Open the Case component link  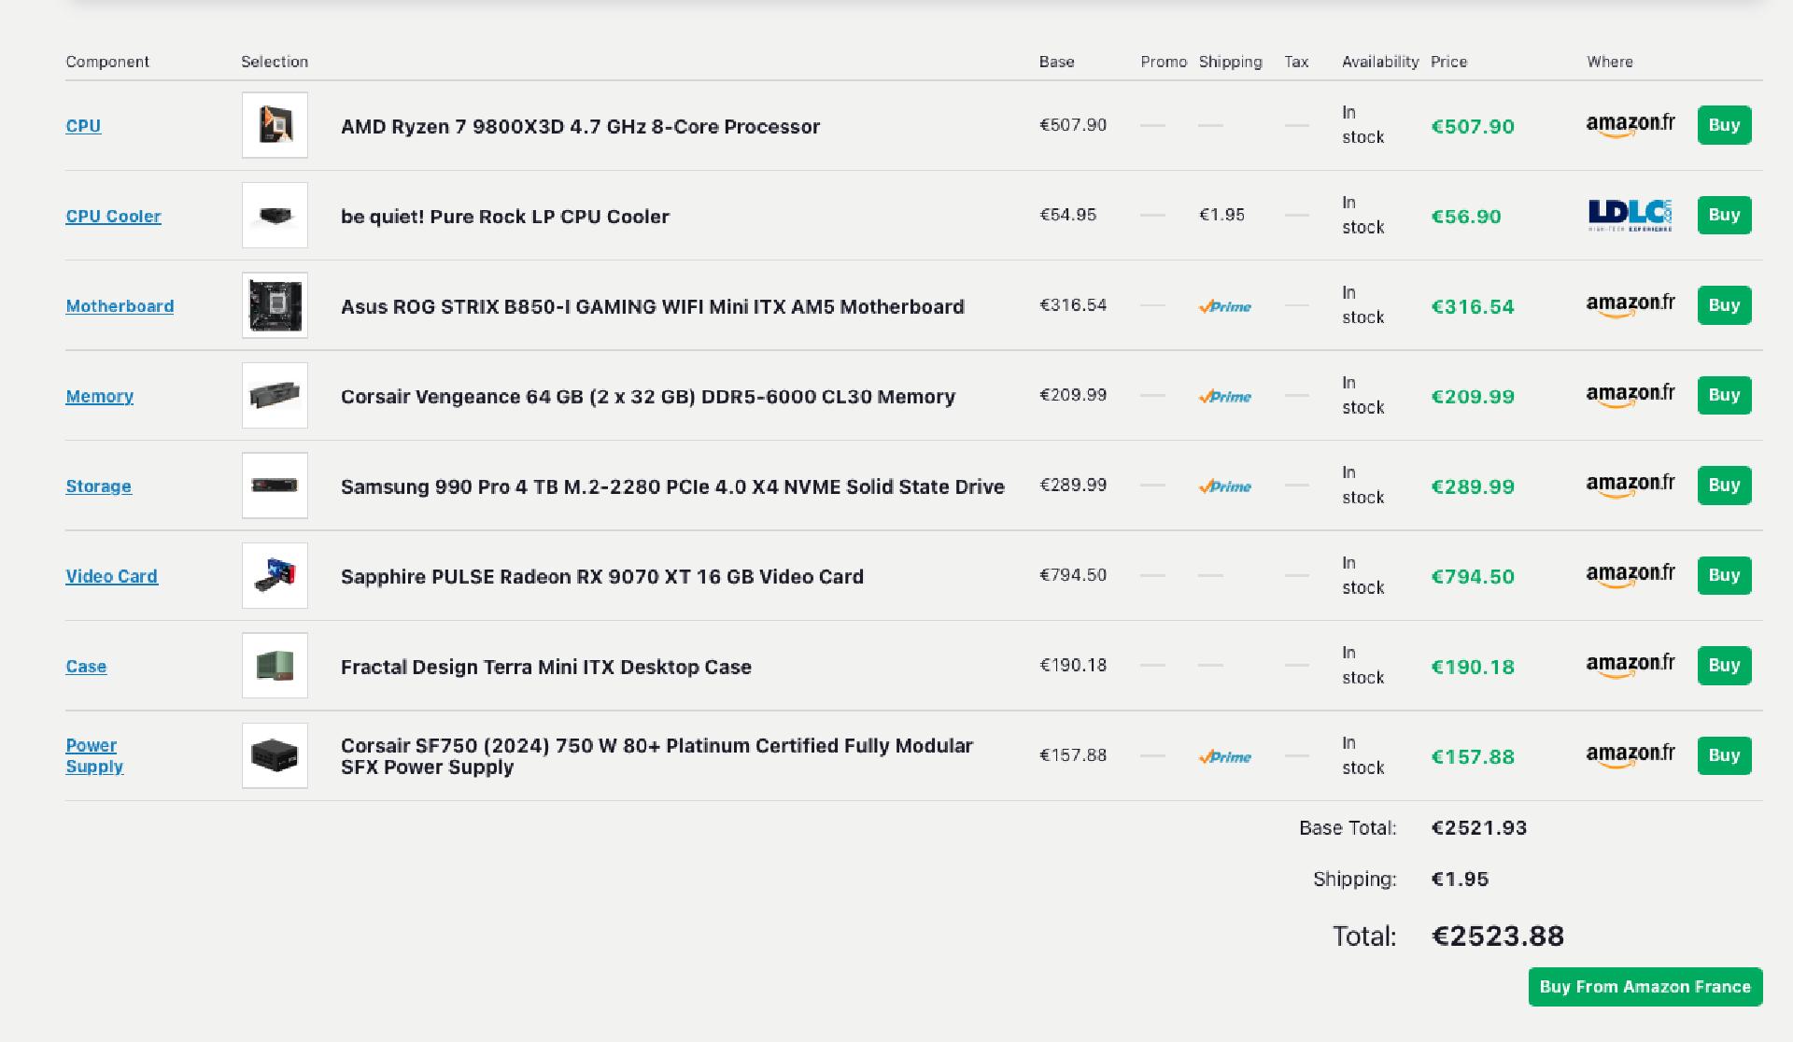[x=86, y=667]
